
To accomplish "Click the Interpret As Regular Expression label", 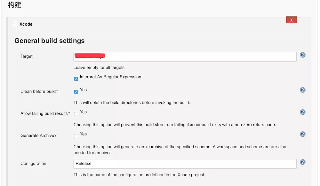I will pyautogui.click(x=110, y=77).
